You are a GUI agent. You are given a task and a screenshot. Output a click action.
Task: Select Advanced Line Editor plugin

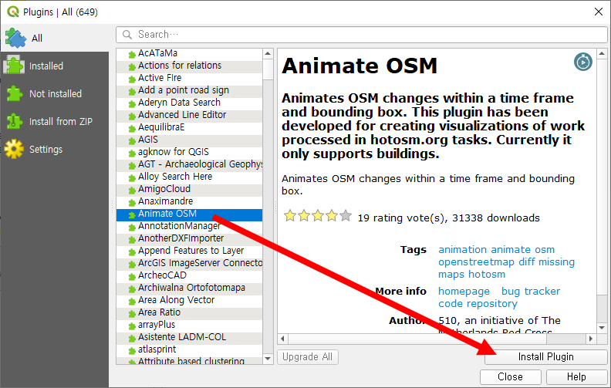pyautogui.click(x=189, y=115)
